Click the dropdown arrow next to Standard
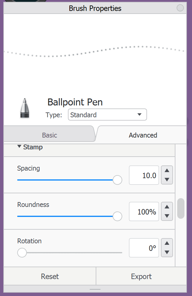 (x=140, y=115)
